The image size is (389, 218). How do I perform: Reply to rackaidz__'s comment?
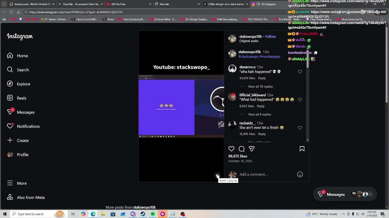(x=262, y=134)
